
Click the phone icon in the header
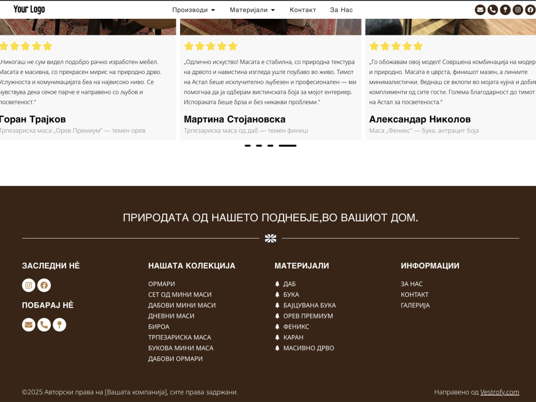pos(493,10)
